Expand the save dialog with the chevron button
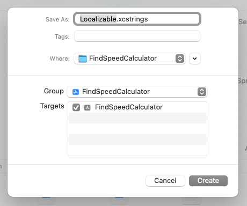The height and width of the screenshot is (206, 247). (x=195, y=58)
